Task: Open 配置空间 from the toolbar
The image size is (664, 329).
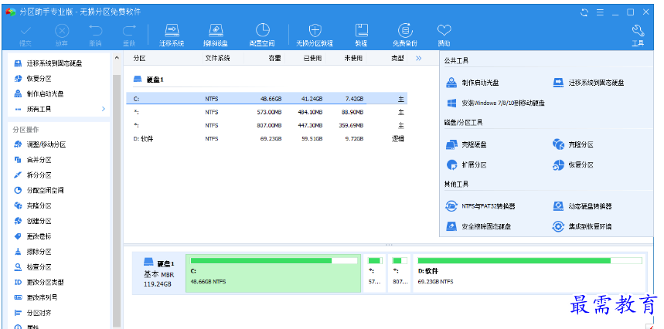Action: pyautogui.click(x=262, y=33)
